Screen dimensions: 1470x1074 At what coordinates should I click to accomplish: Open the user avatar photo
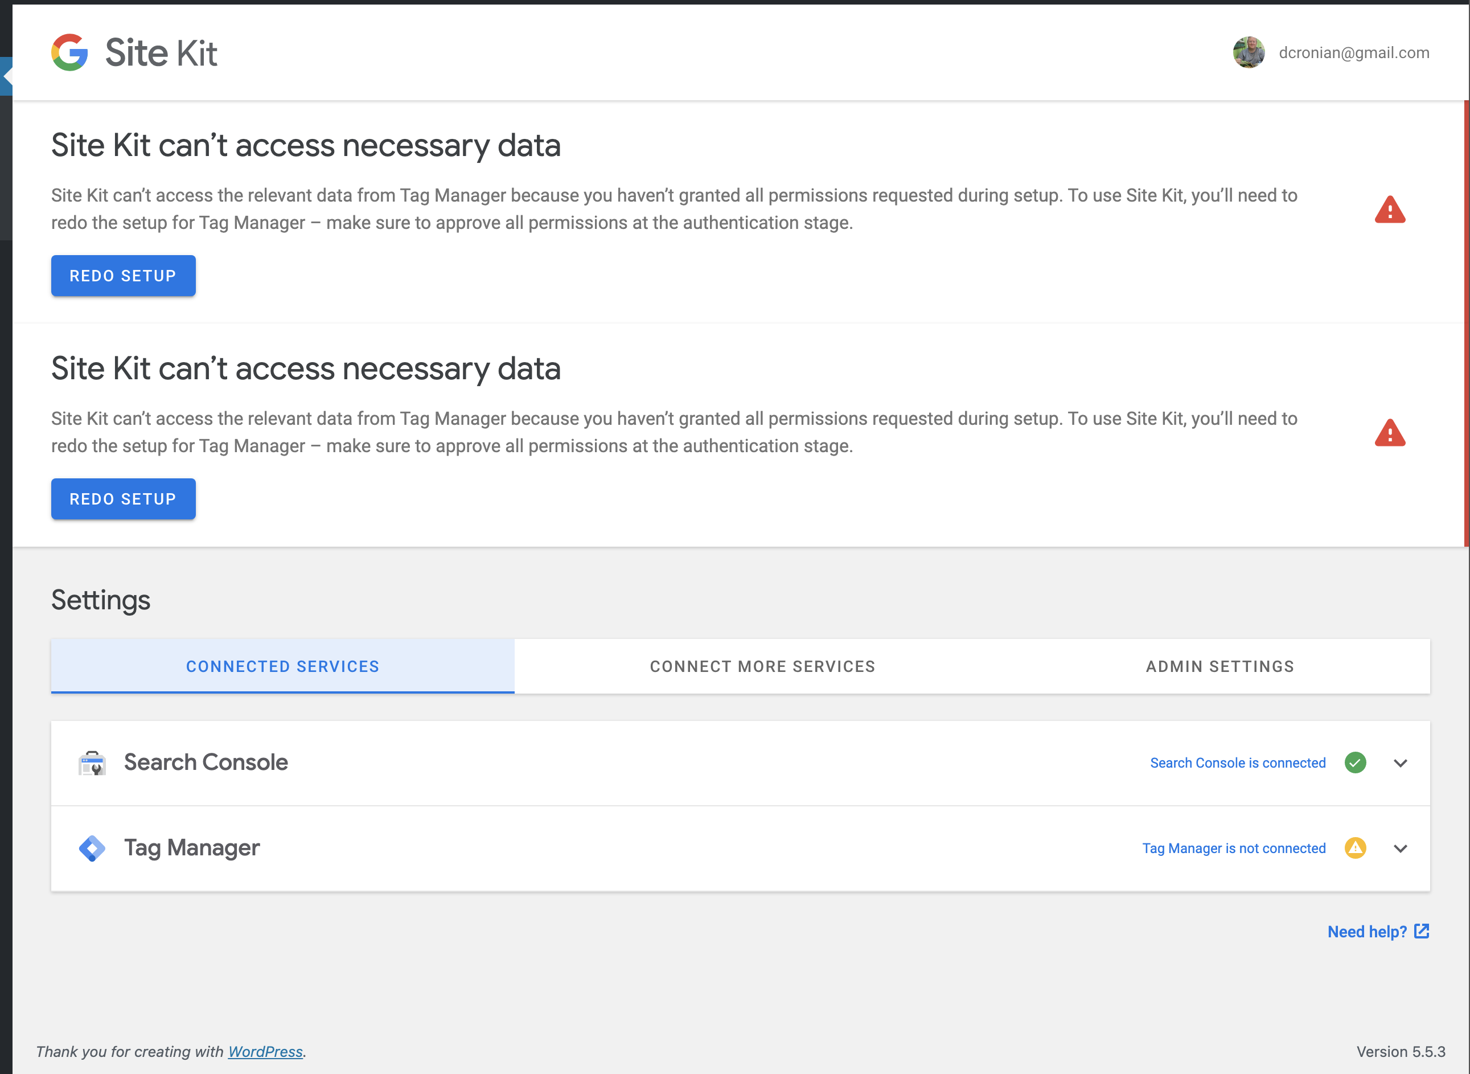pyautogui.click(x=1249, y=52)
